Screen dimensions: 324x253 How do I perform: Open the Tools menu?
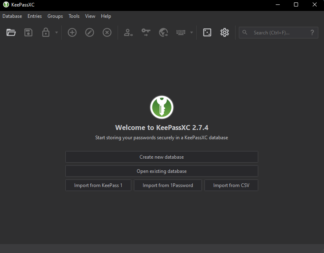(74, 16)
